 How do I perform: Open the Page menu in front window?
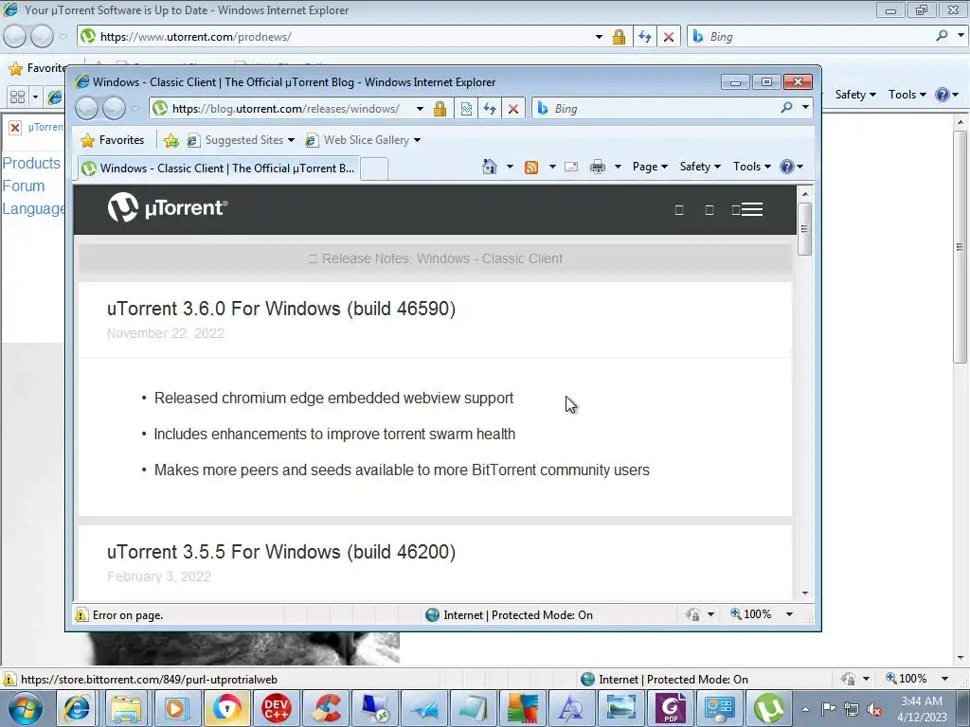coord(650,167)
